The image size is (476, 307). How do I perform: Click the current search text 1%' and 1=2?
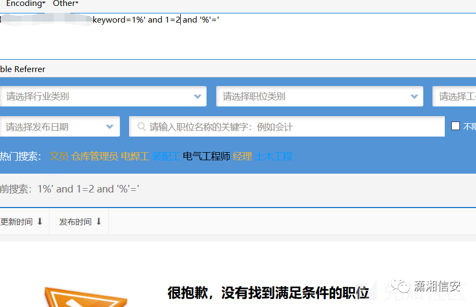88,189
